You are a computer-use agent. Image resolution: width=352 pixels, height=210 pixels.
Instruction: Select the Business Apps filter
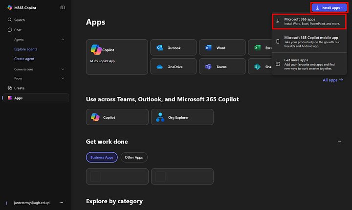[102, 158]
